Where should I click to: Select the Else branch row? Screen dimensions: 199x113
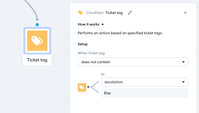tap(145, 93)
